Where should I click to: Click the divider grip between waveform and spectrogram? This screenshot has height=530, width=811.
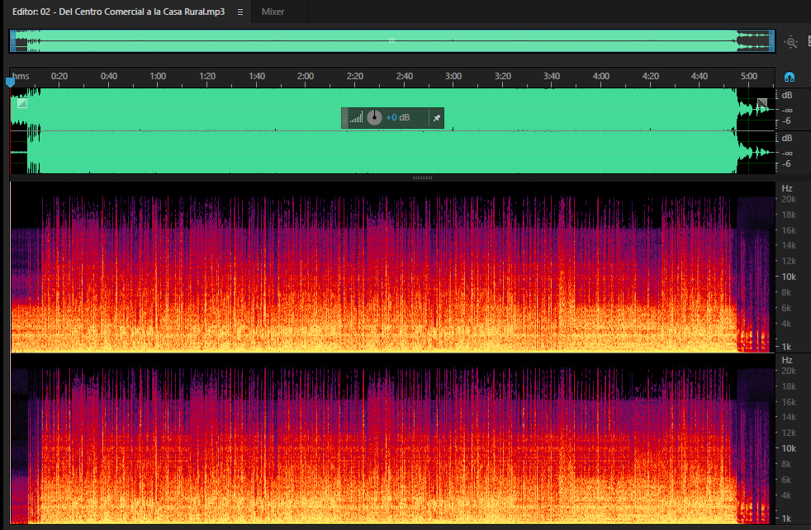[x=422, y=177]
